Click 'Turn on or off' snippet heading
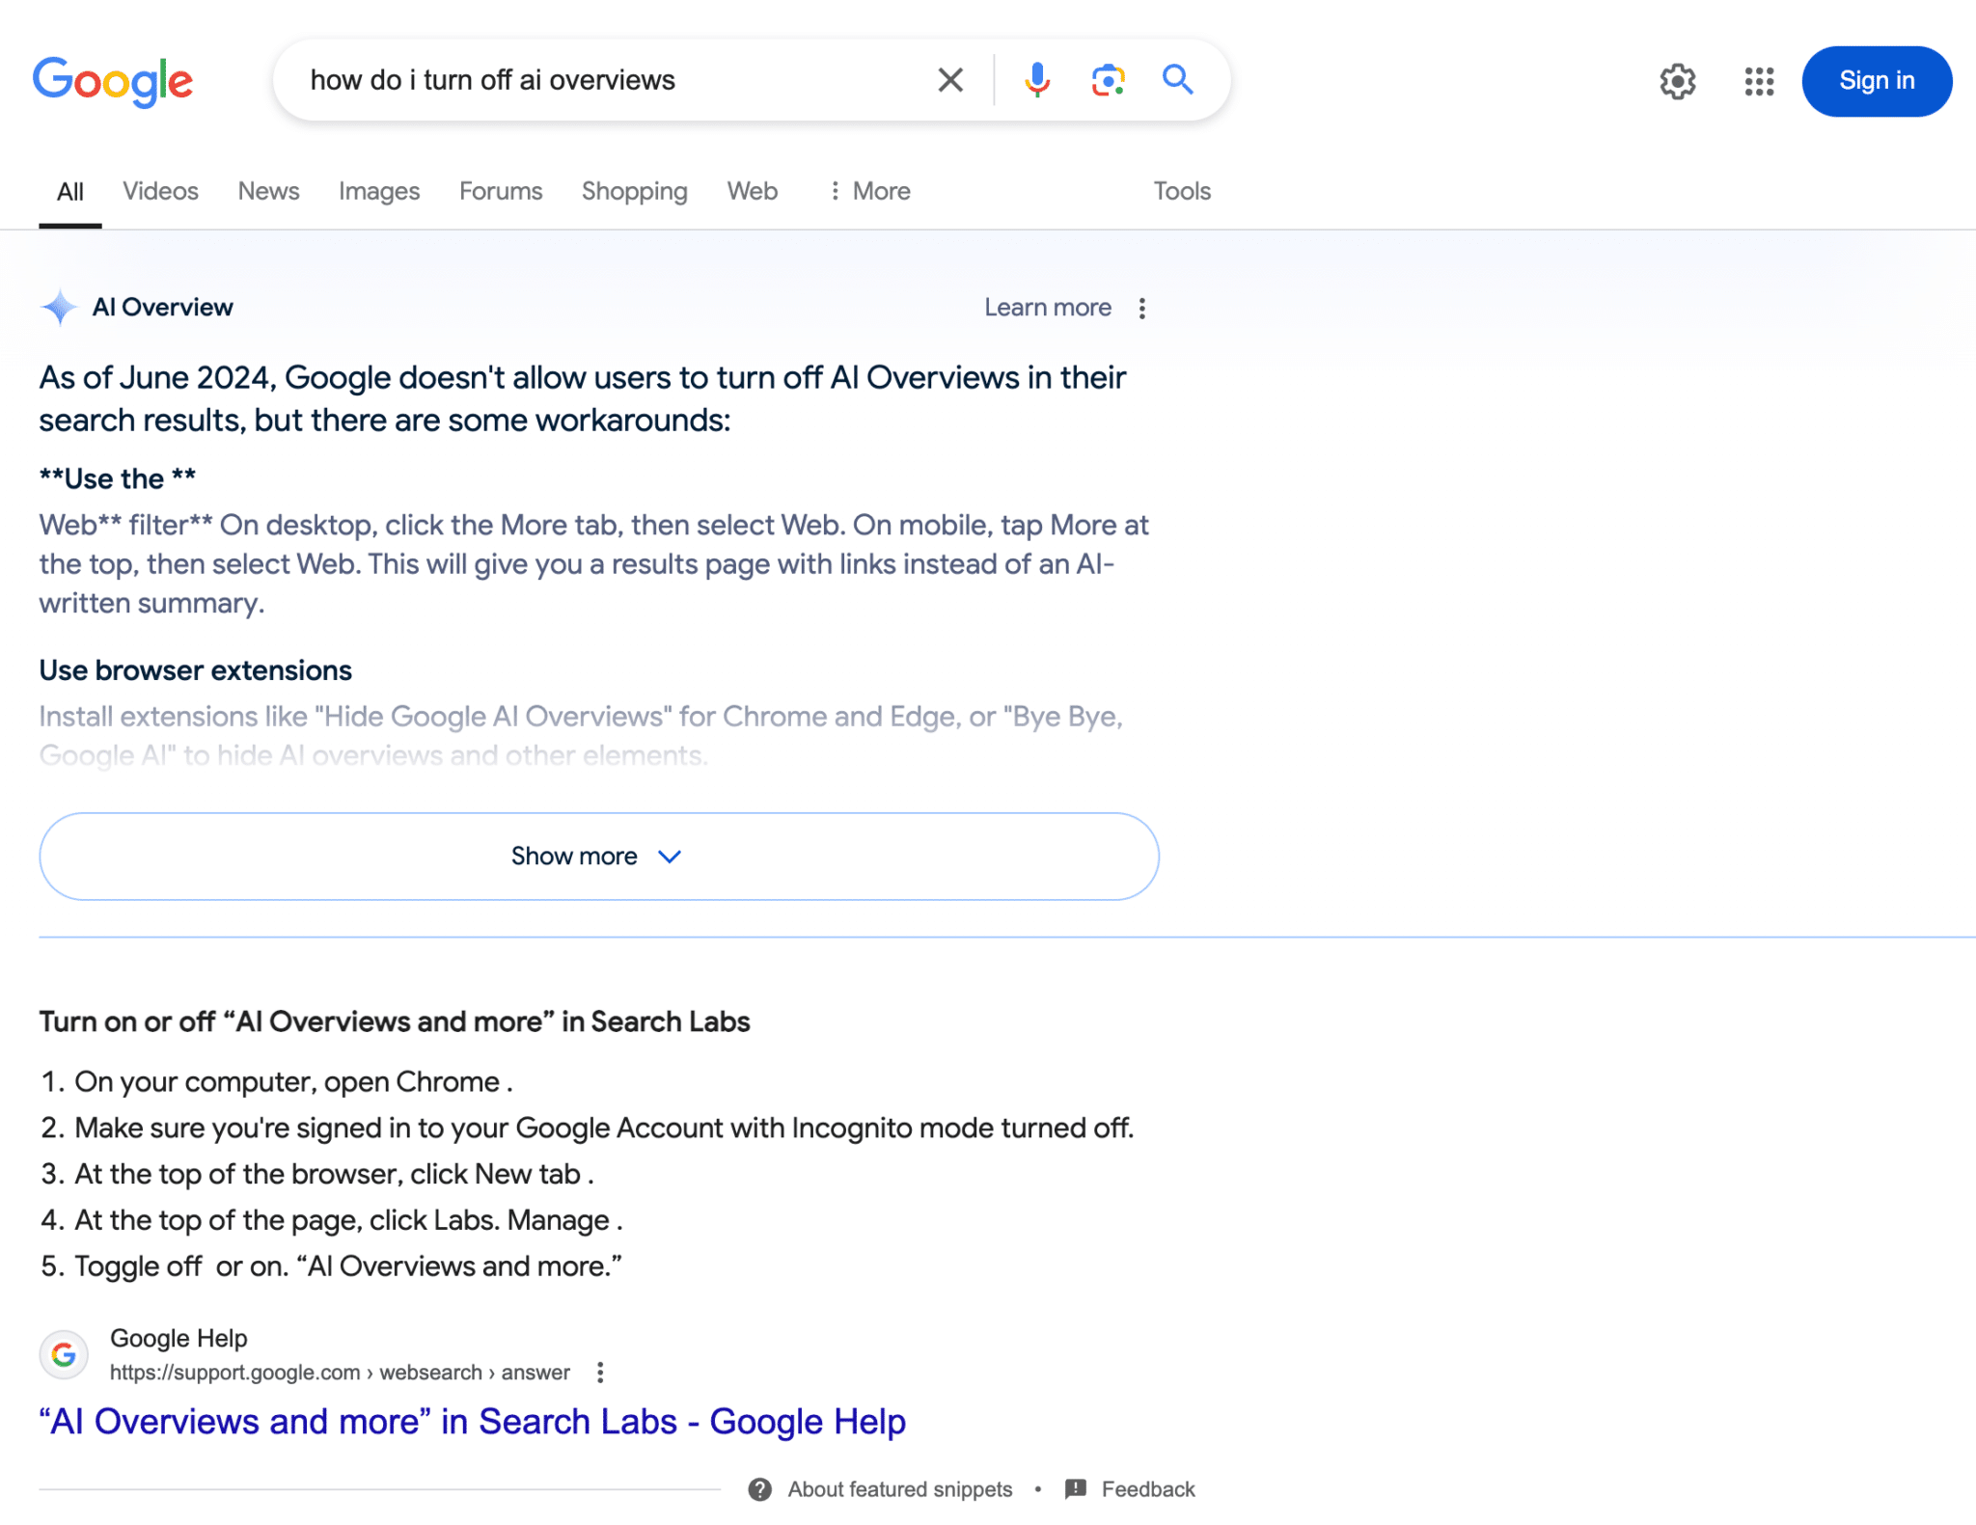Screen dimensions: 1976x1525 [395, 1021]
